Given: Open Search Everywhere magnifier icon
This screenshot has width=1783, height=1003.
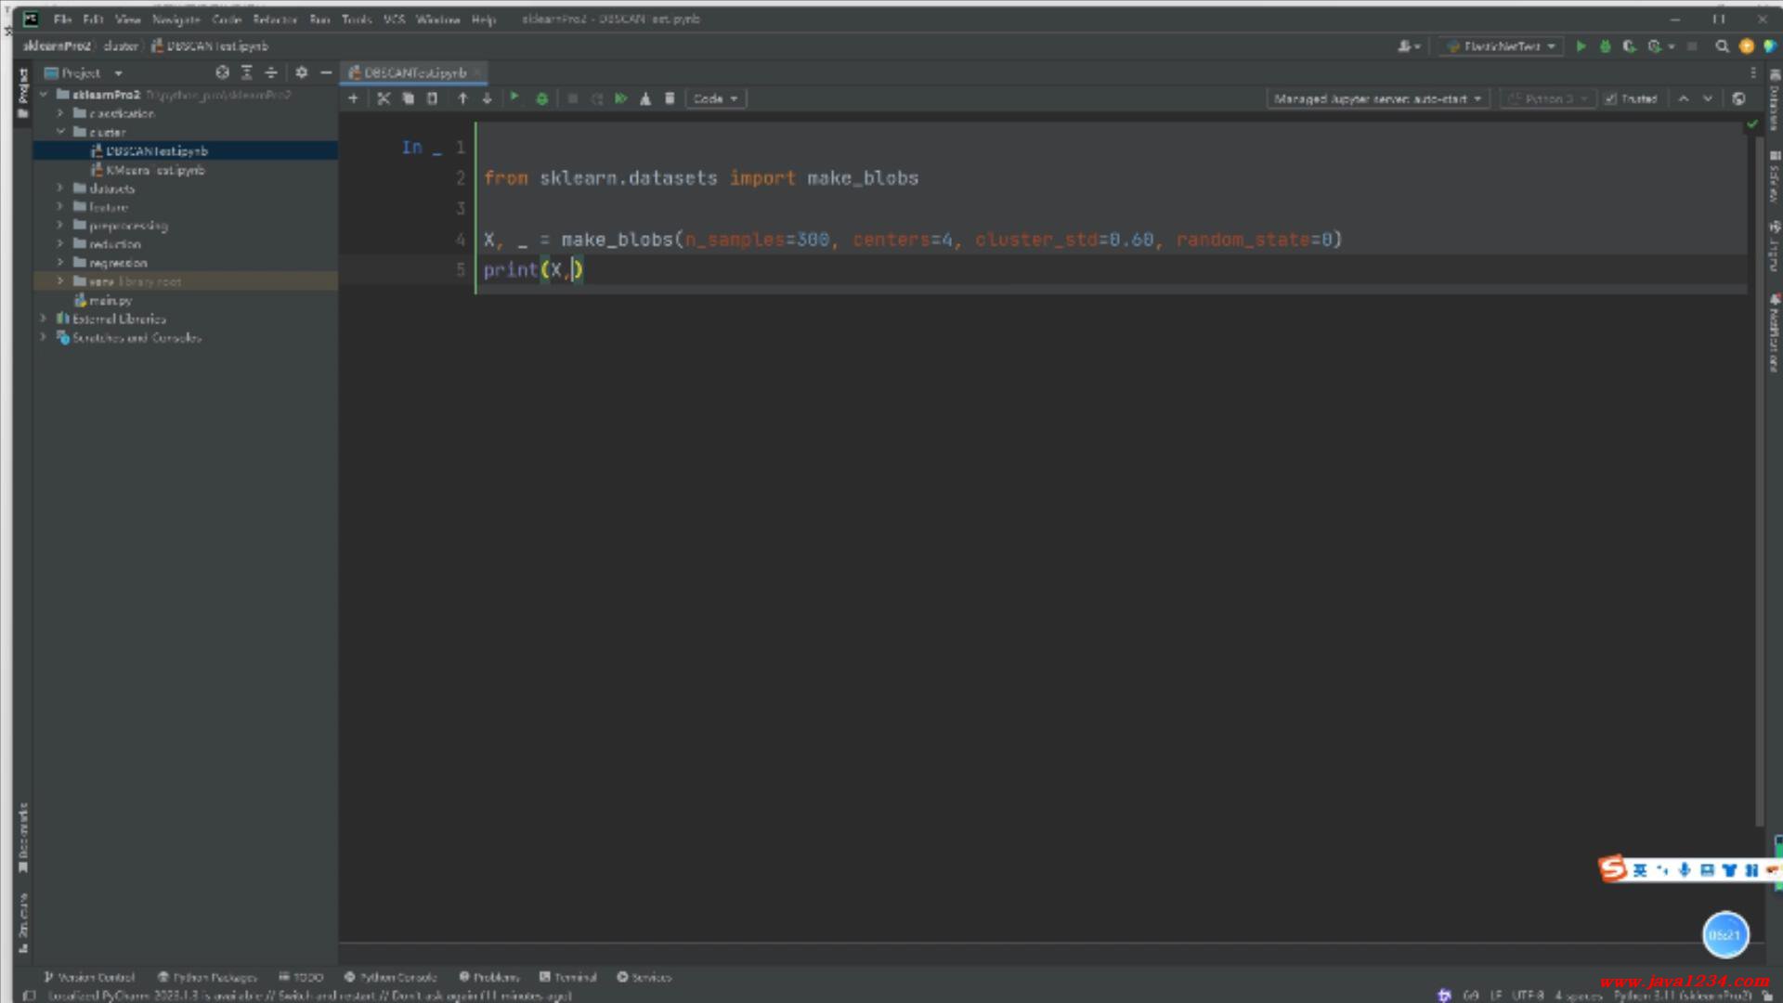Looking at the screenshot, I should (1722, 46).
